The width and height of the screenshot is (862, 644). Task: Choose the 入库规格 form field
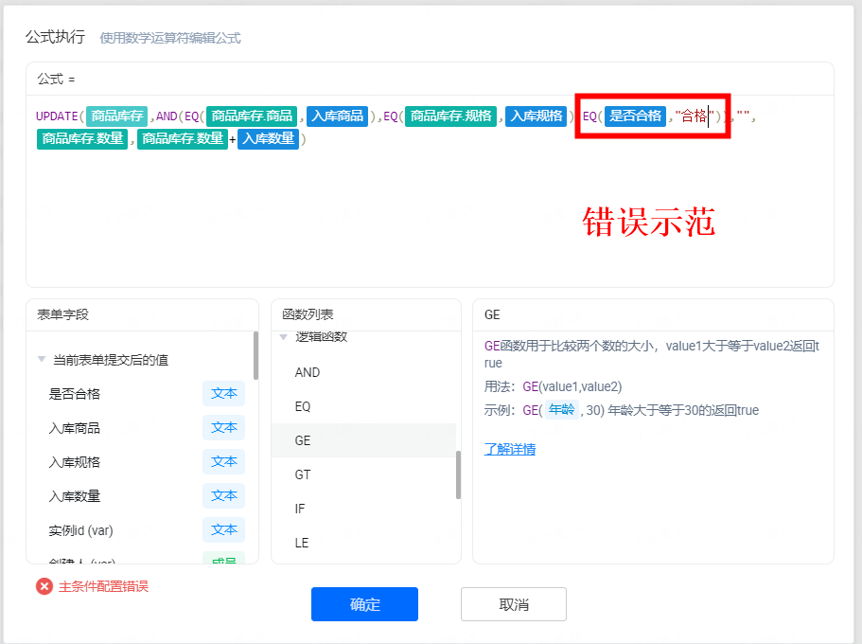[x=75, y=462]
